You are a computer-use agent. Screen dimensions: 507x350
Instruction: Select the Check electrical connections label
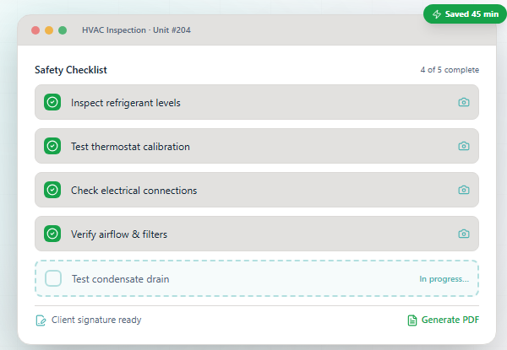(x=134, y=191)
